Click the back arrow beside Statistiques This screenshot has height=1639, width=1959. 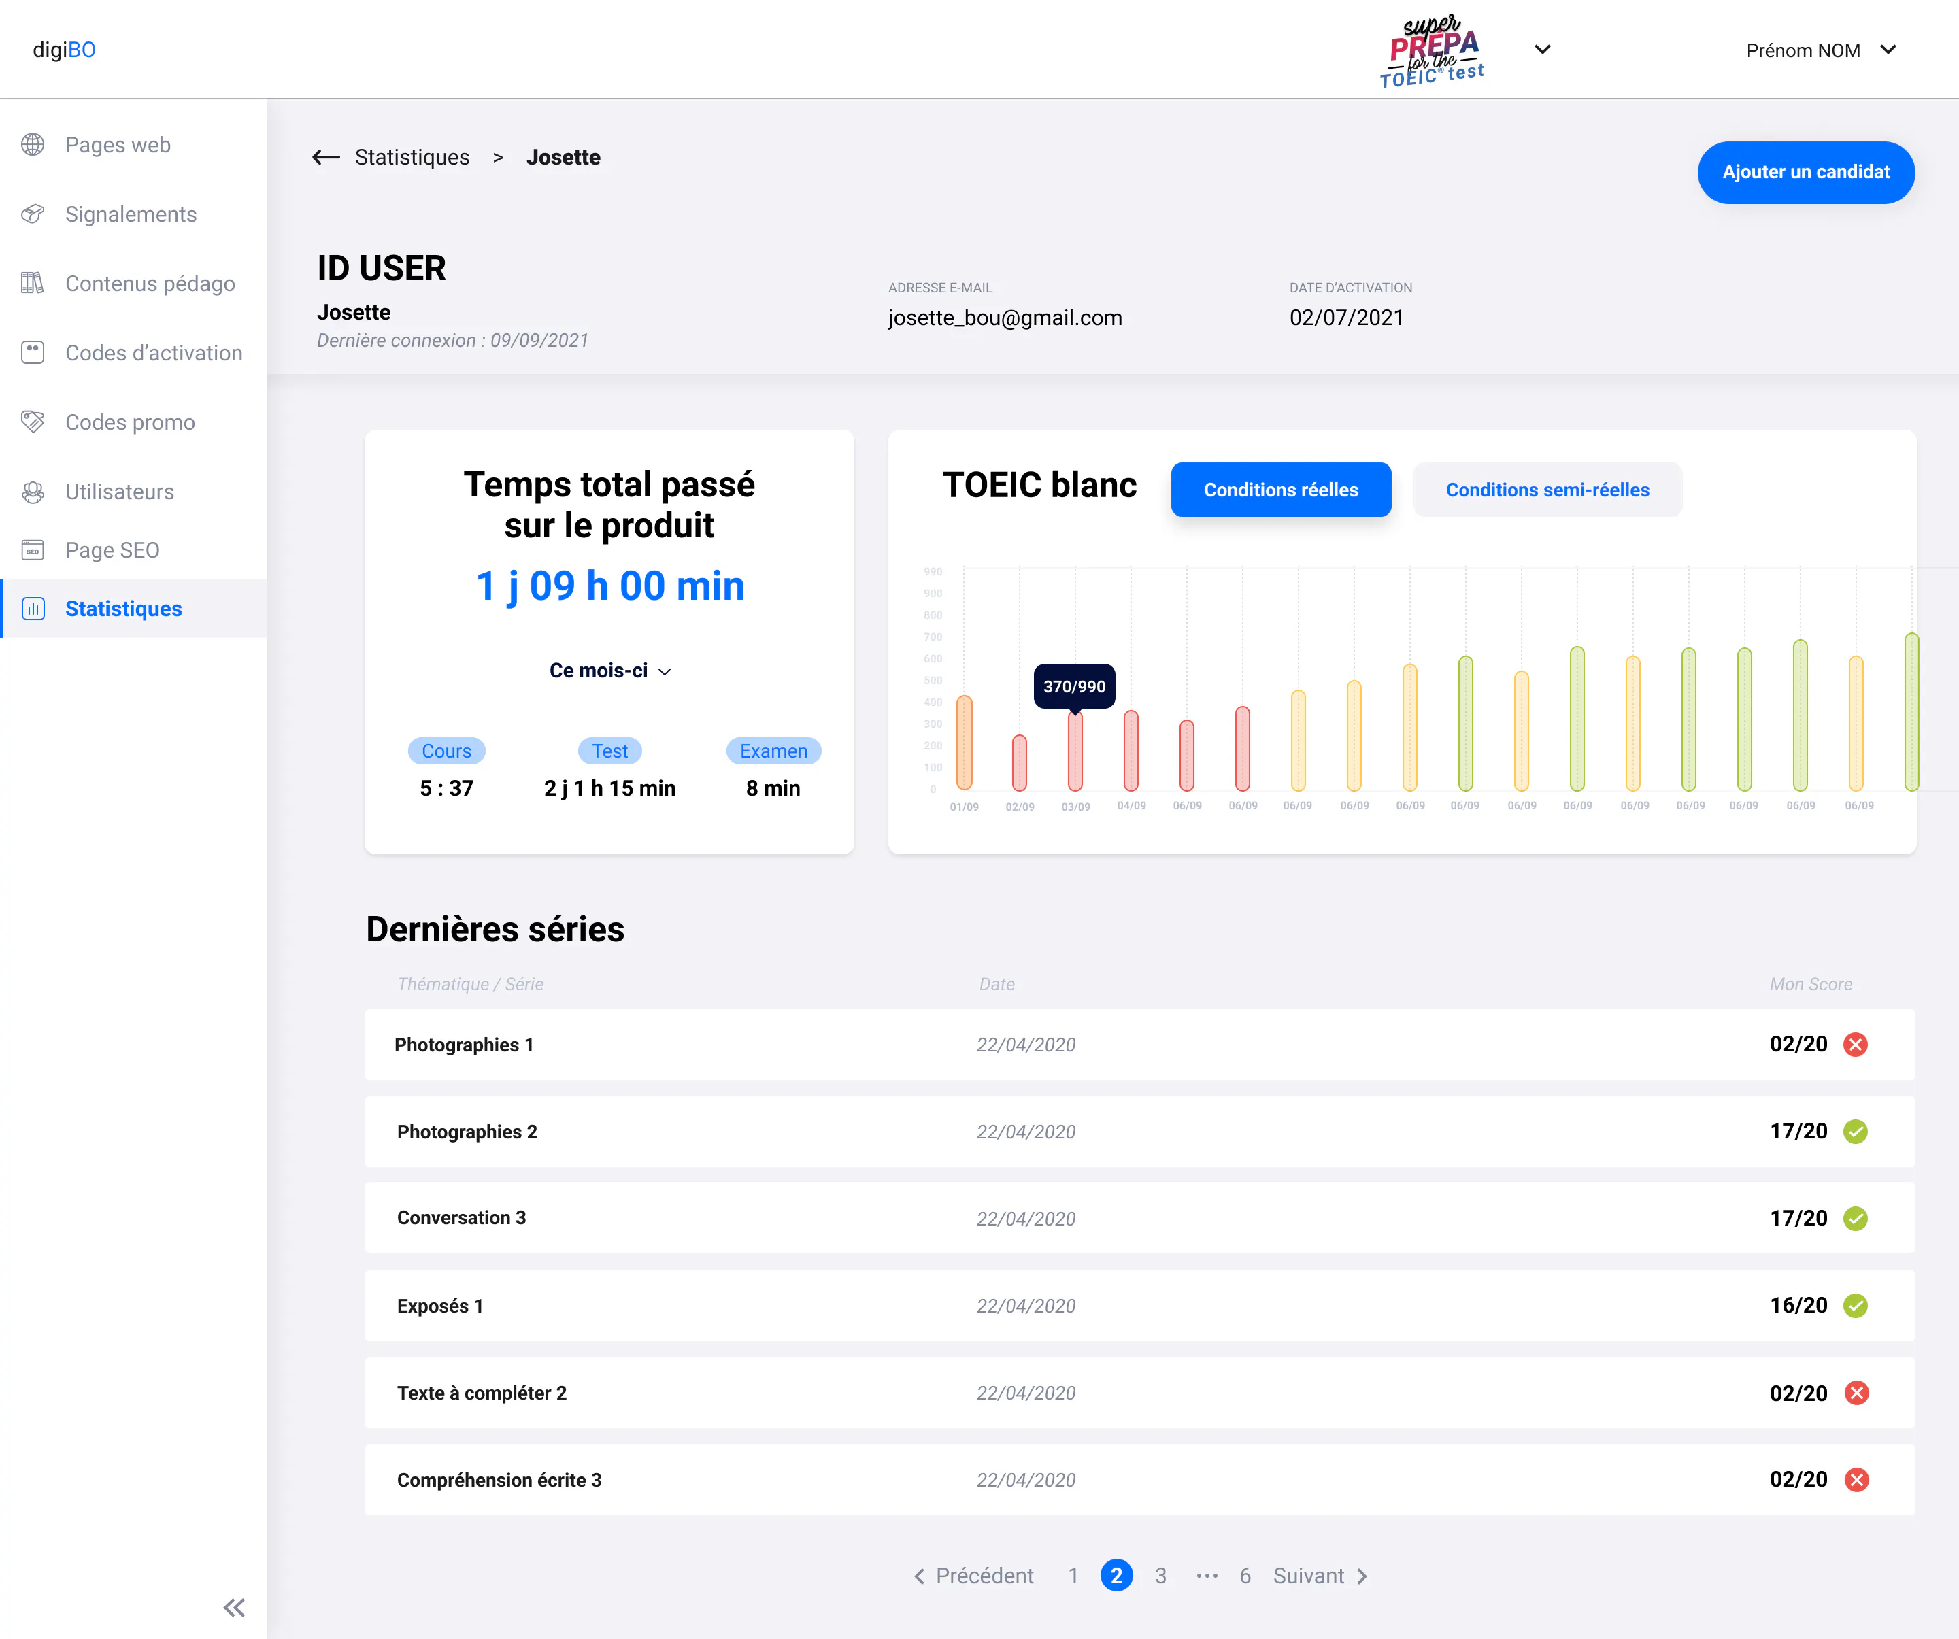click(x=326, y=156)
